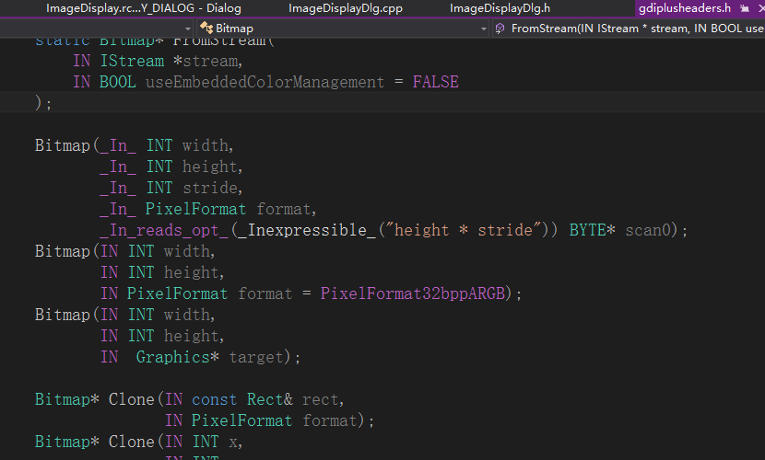
Task: Click the stride parameter after _In_ INT
Action: pos(210,188)
